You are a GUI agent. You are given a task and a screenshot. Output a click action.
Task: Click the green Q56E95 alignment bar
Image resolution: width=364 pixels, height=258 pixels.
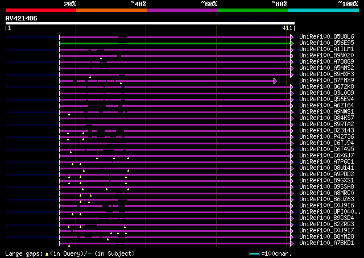175,43
